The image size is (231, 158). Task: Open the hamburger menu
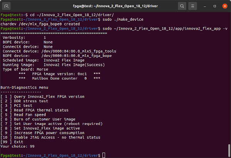point(193,6)
